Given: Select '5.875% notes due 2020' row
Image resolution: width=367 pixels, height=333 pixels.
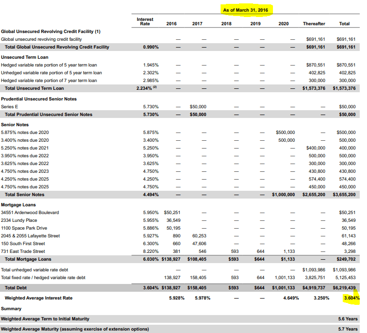Looking at the screenshot, I should [25, 133].
